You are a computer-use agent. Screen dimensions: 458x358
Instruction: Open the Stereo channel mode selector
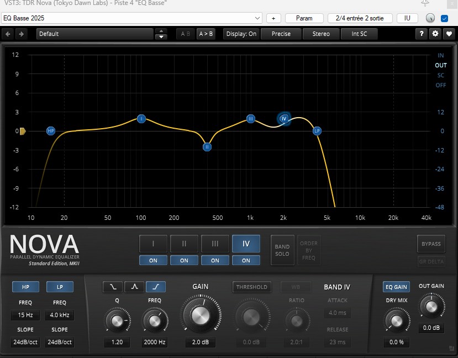tap(321, 34)
